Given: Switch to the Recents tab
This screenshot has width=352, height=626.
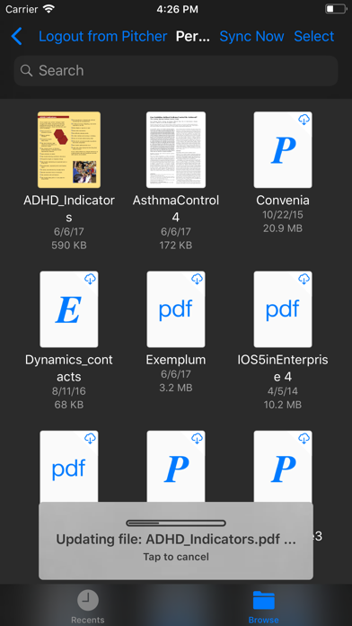Looking at the screenshot, I should 88,606.
